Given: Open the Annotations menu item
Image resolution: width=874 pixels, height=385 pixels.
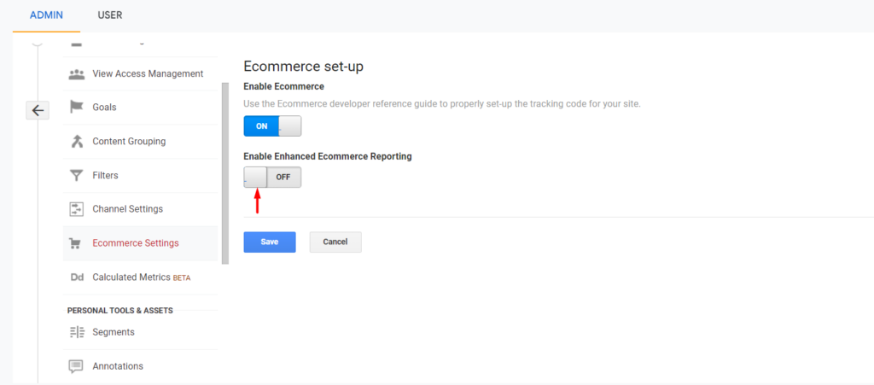Looking at the screenshot, I should coord(141,366).
